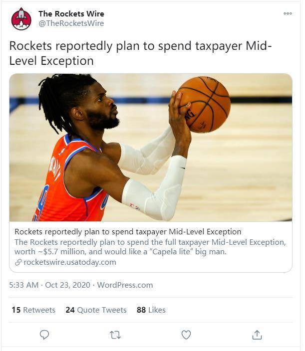Click the Oct 23, 2020 date
This screenshot has width=305, height=351.
(x=68, y=285)
